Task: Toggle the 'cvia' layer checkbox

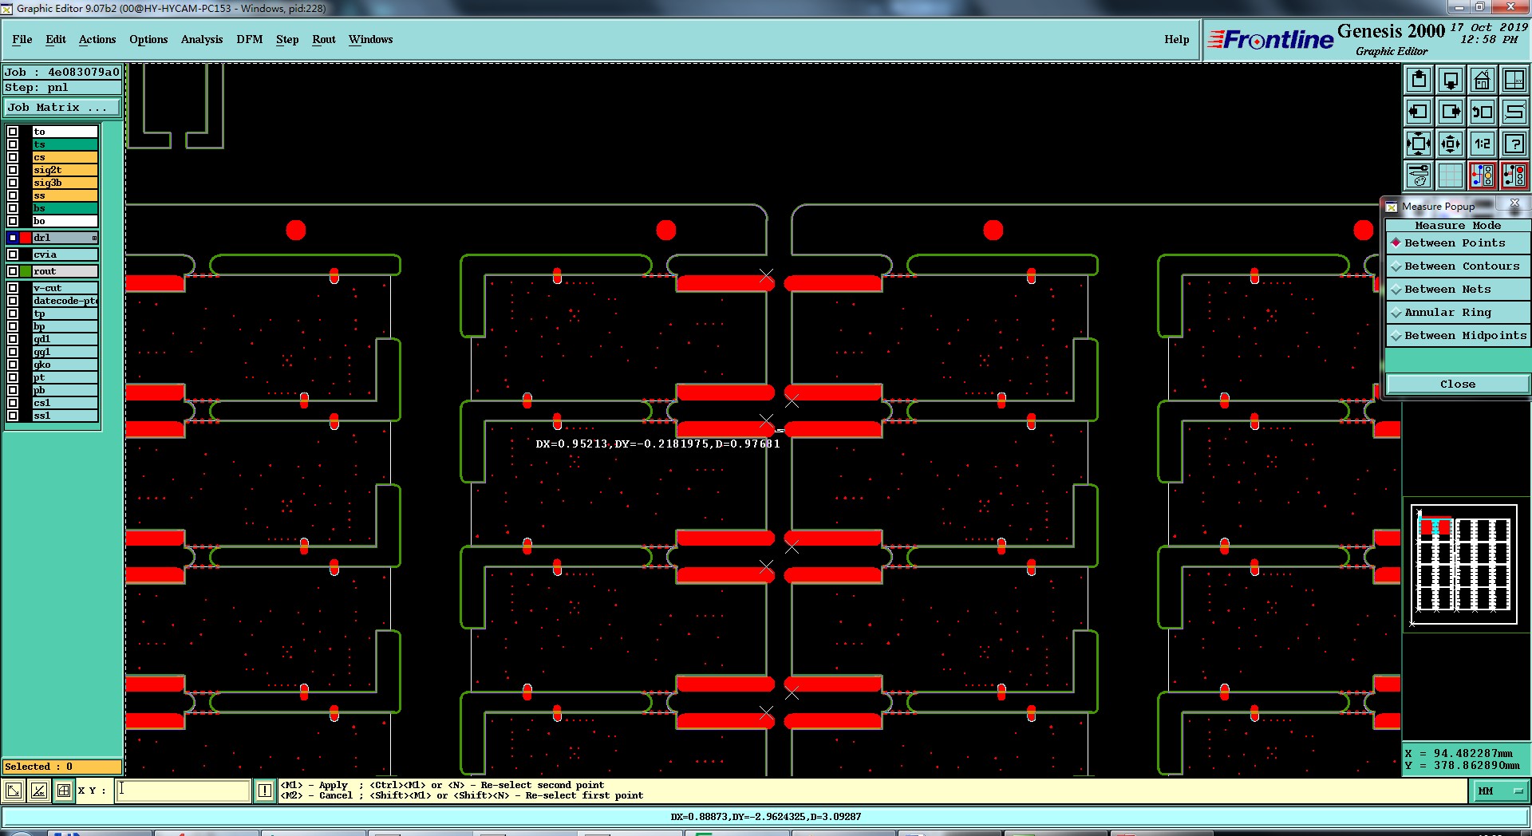Action: [x=13, y=254]
